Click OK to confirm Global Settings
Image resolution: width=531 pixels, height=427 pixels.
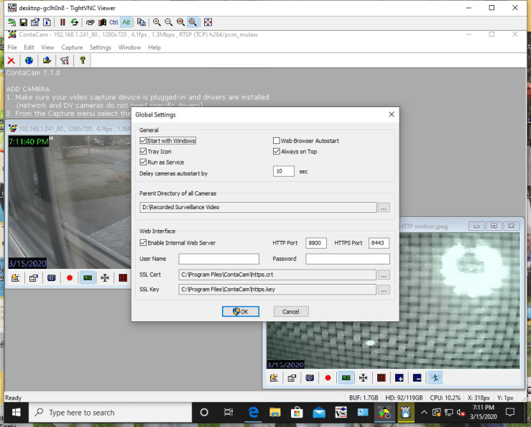[241, 311]
